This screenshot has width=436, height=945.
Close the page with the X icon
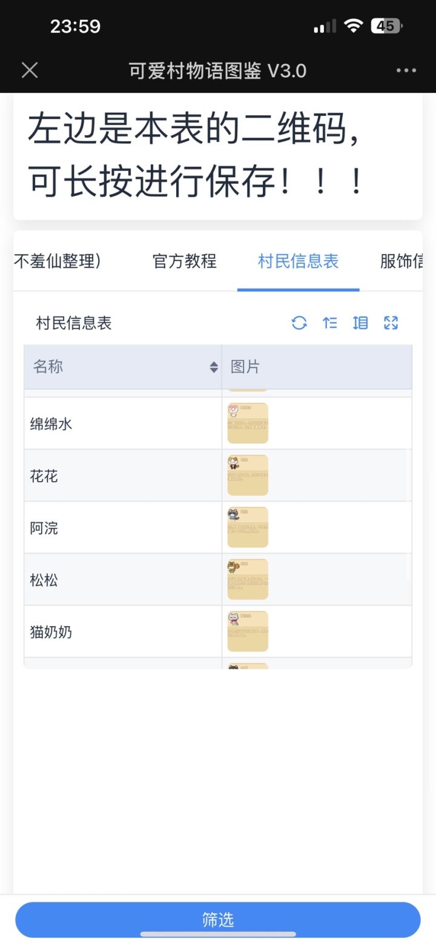click(30, 70)
